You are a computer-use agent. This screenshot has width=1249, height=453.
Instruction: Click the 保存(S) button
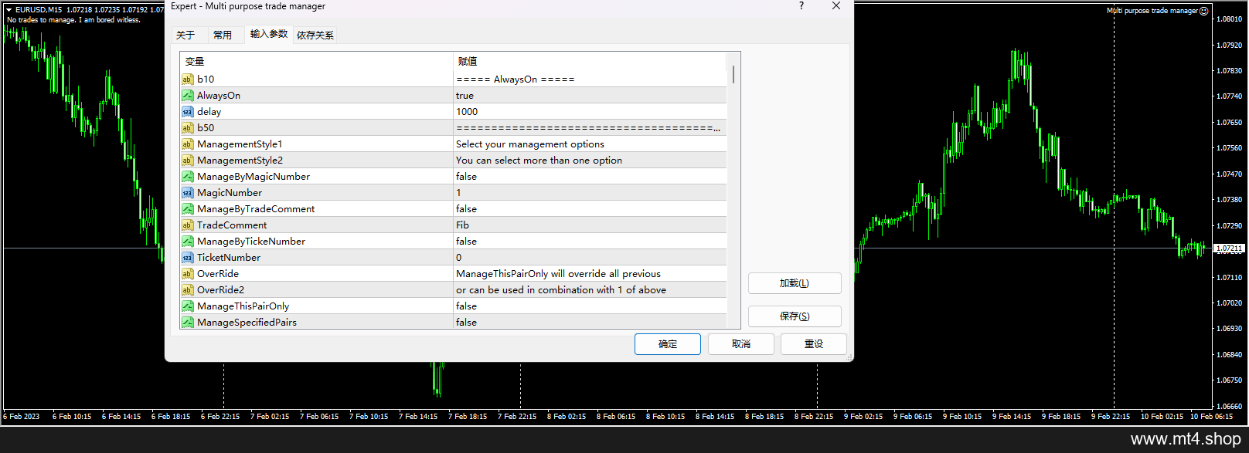click(x=795, y=316)
